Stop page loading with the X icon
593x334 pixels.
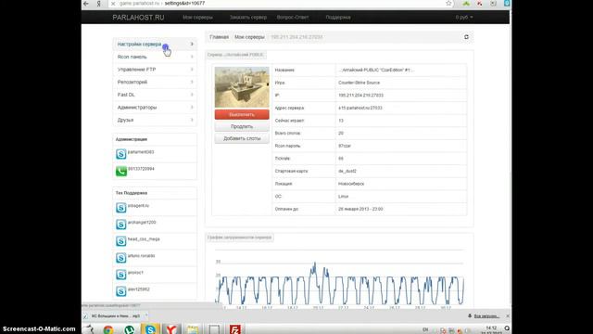click(113, 4)
